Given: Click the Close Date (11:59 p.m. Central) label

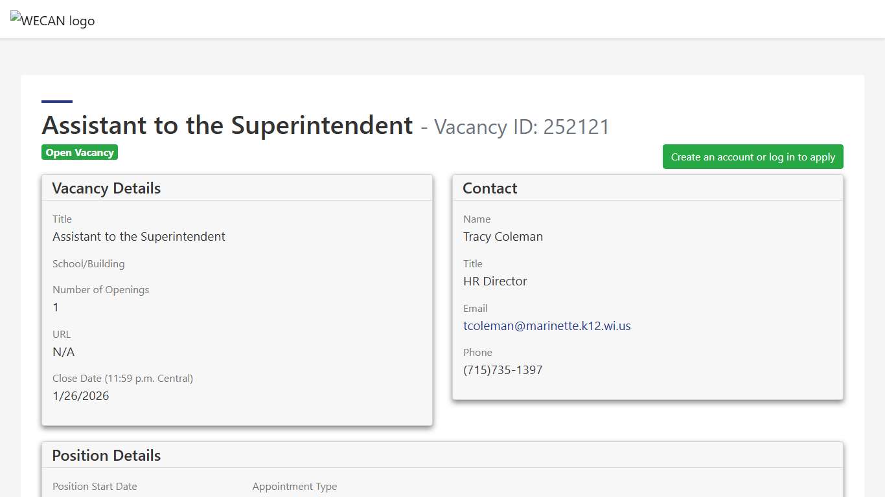Looking at the screenshot, I should coord(122,379).
